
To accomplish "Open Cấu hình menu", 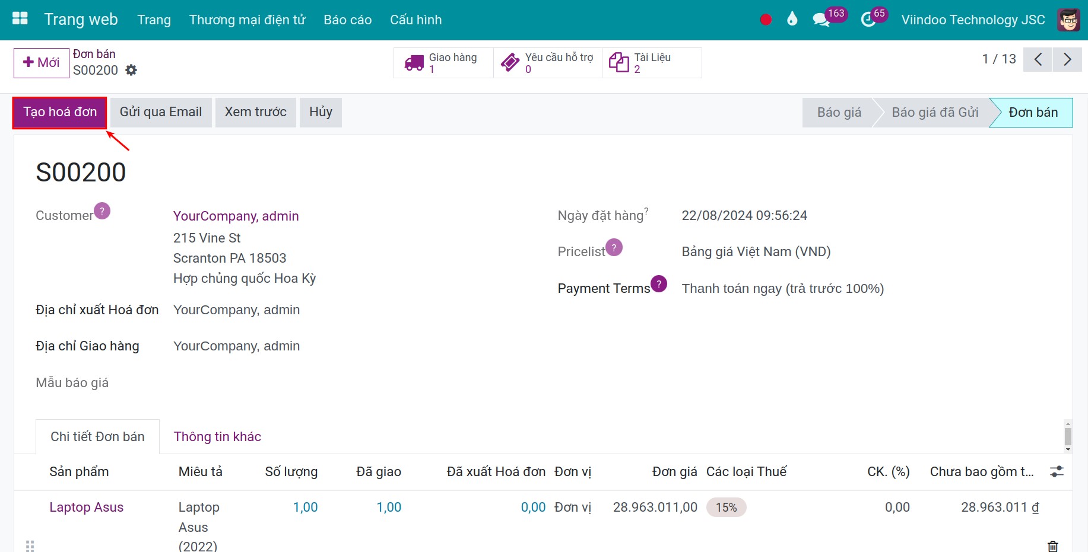I will [416, 20].
